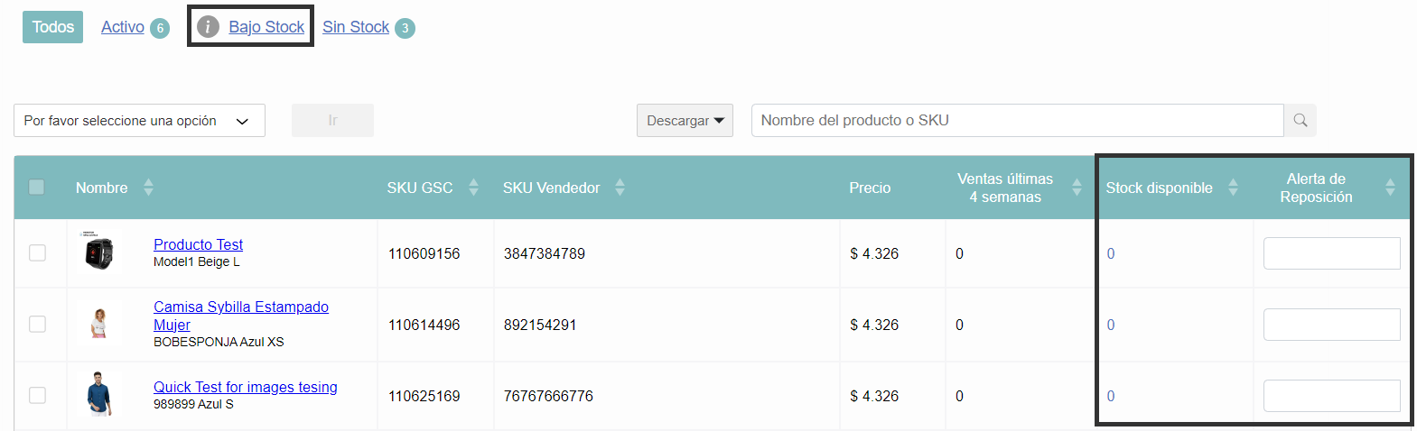Sort by Nombre column arrows

click(x=148, y=188)
